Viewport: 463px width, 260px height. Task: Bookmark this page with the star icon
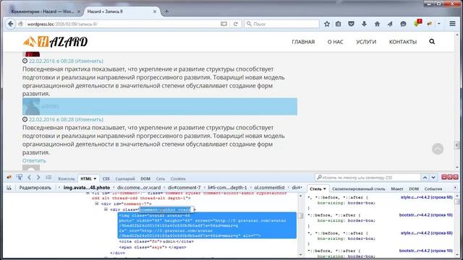[x=327, y=24]
